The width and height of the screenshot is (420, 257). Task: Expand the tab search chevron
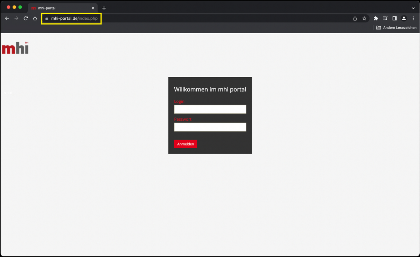[x=413, y=8]
